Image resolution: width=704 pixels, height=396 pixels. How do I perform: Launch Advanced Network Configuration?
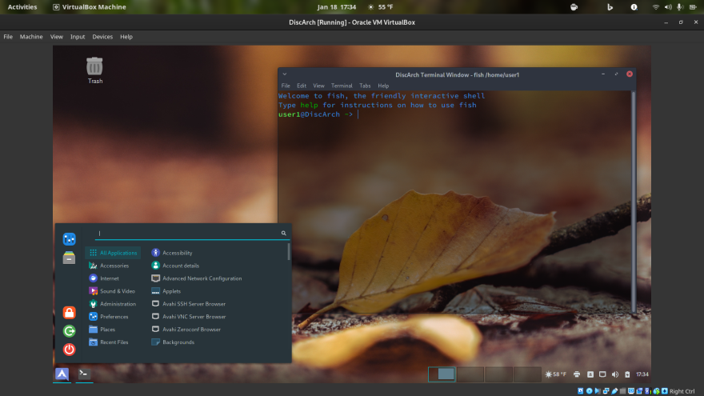(196, 278)
